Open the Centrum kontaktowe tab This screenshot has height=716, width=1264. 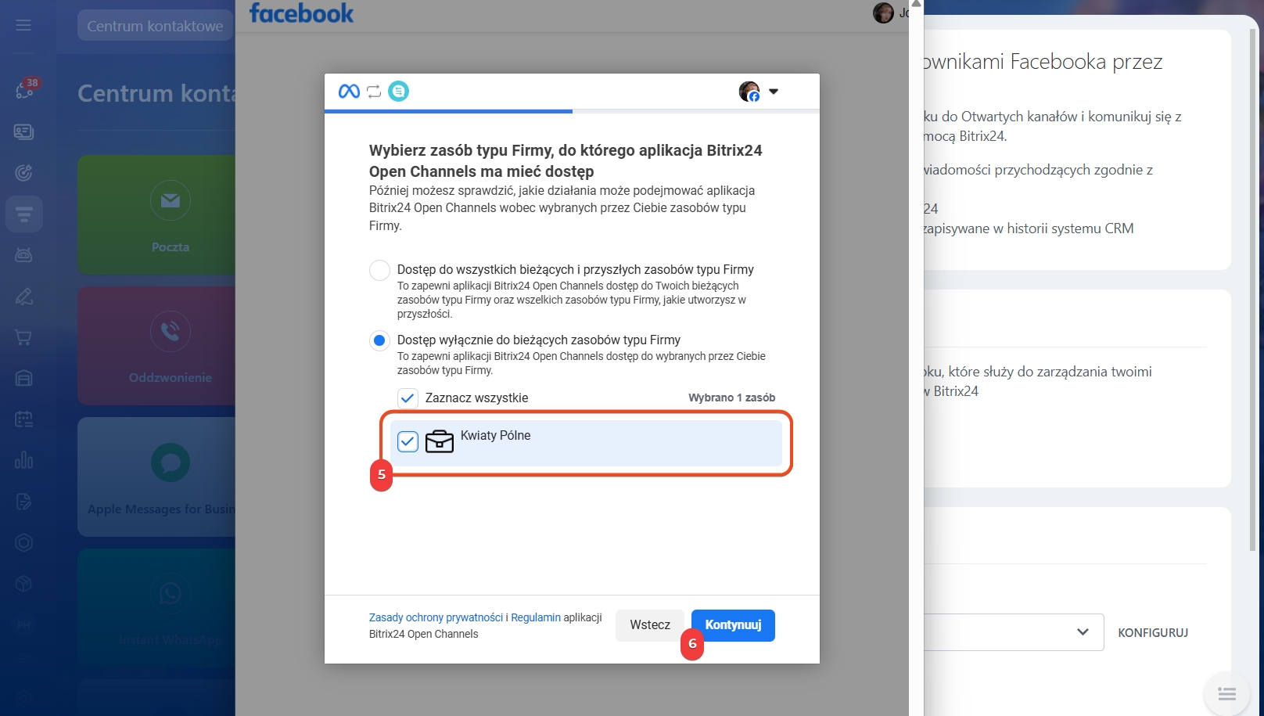pyautogui.click(x=155, y=26)
